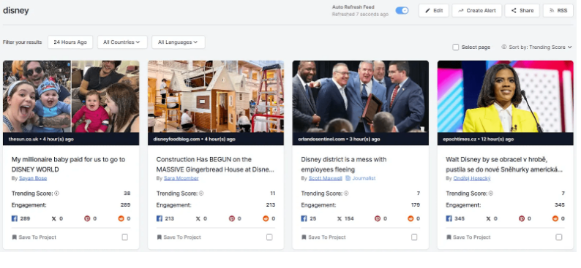The image size is (581, 268).
Task: Click 'orlandosentinel.com • 3 hour(s) ago' source text
Action: click(x=339, y=139)
